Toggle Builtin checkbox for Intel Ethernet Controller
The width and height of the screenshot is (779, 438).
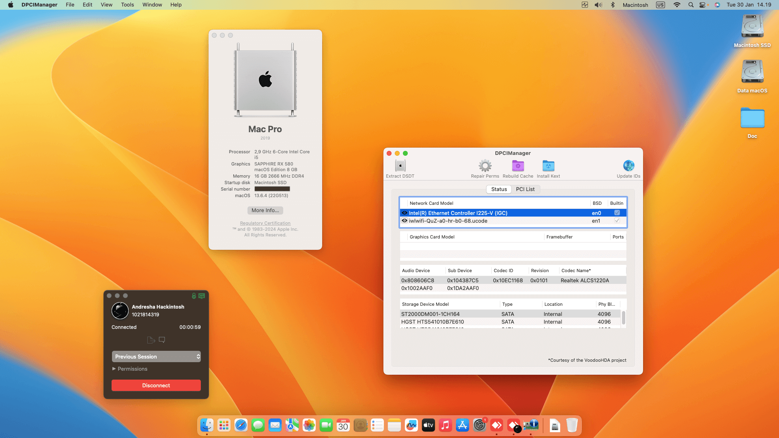click(617, 213)
